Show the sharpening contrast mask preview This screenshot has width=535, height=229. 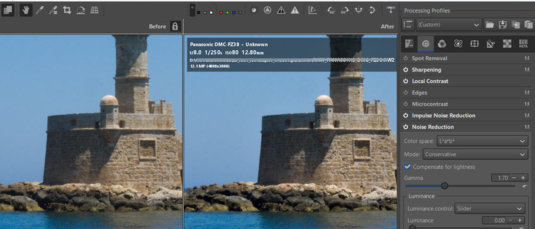click(267, 10)
